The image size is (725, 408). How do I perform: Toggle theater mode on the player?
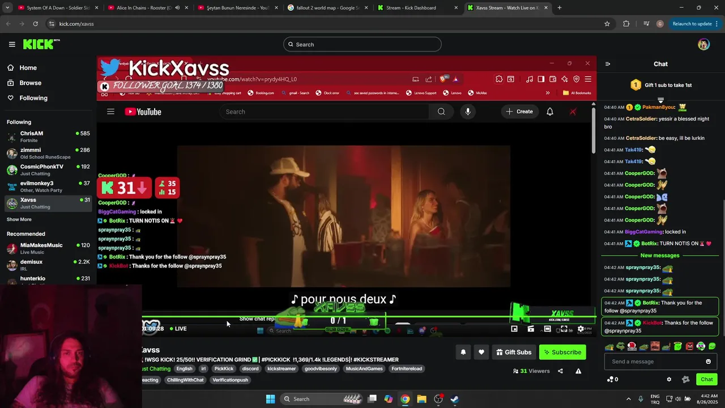[x=547, y=329]
